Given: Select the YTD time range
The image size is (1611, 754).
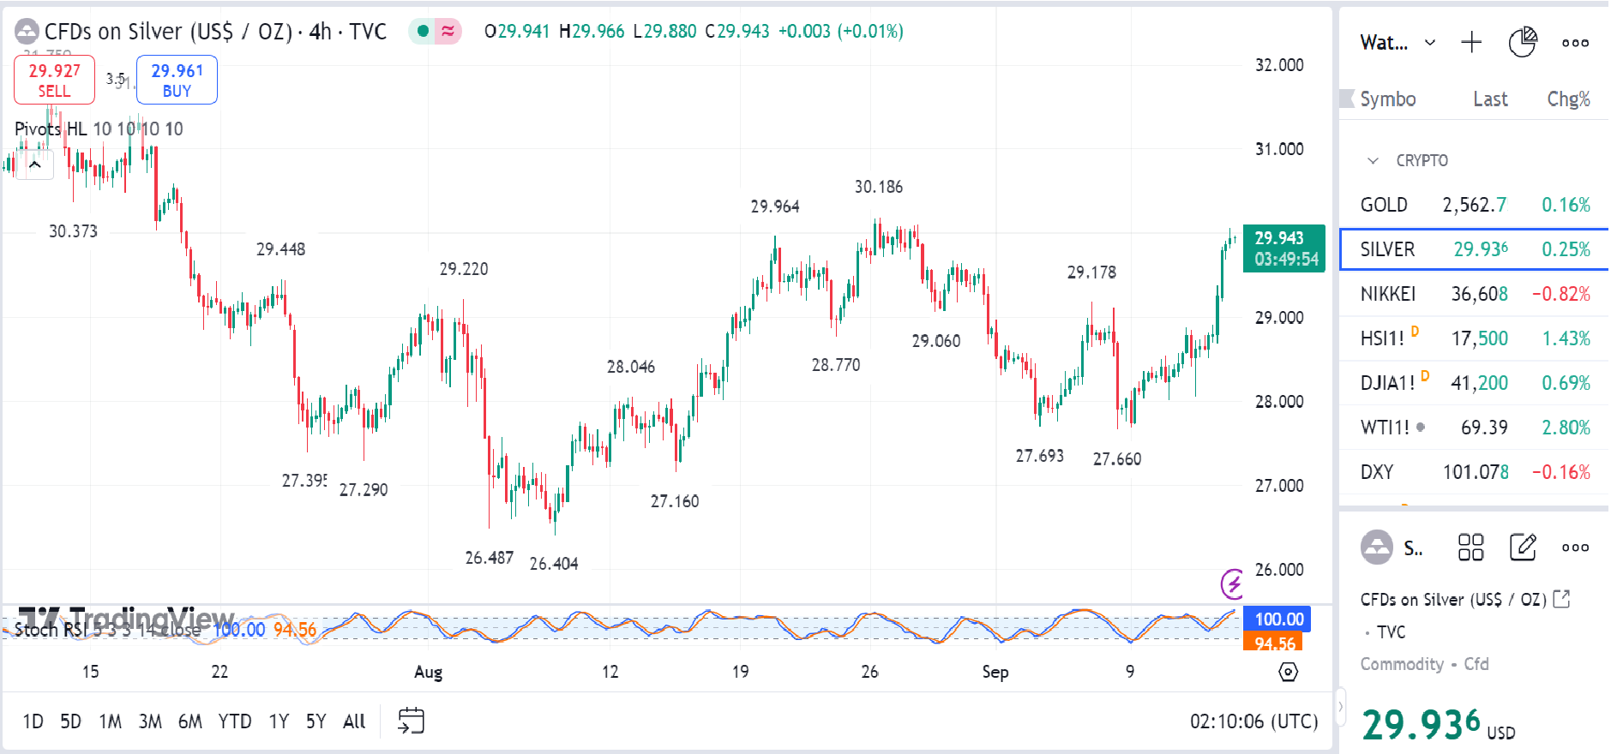Looking at the screenshot, I should (x=234, y=721).
